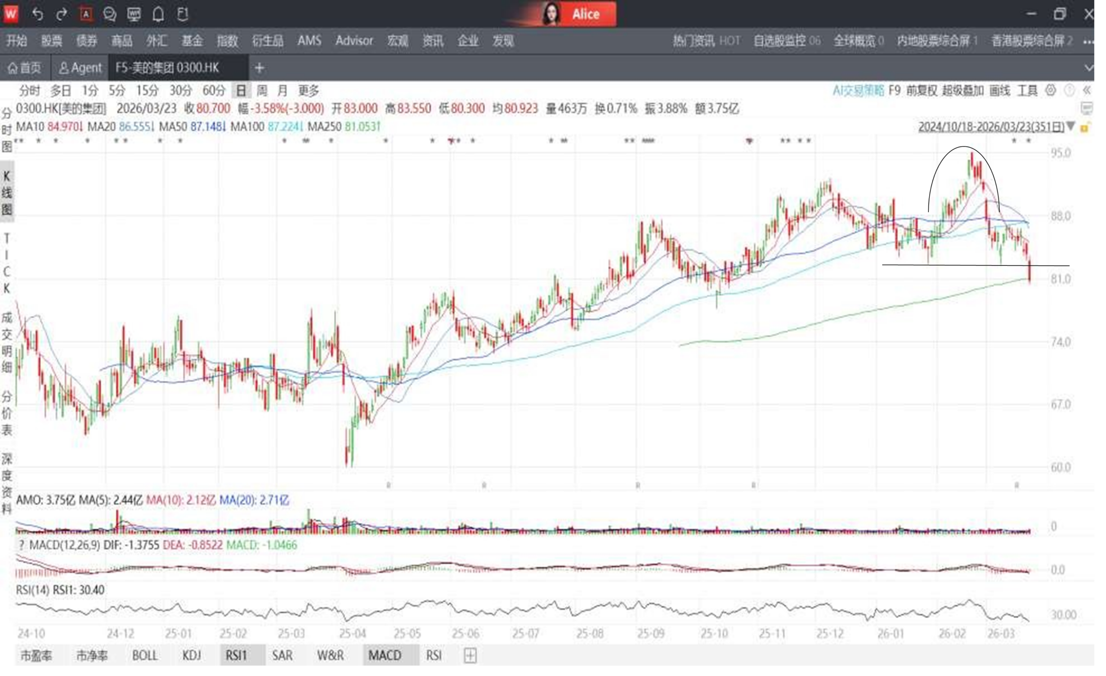Add a new tab with plus icon
The width and height of the screenshot is (1106, 676).
click(259, 68)
